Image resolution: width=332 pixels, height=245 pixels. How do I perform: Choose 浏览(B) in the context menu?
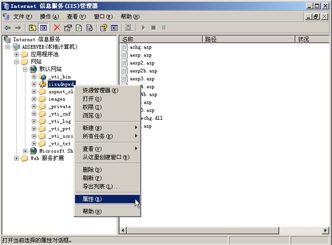pos(107,115)
